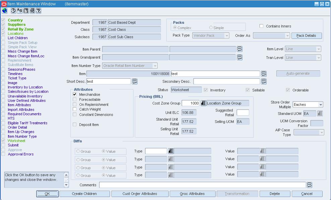Enable the Deposit Item checkbox
Screen dimensions: 331x200
pyautogui.click(x=74, y=125)
